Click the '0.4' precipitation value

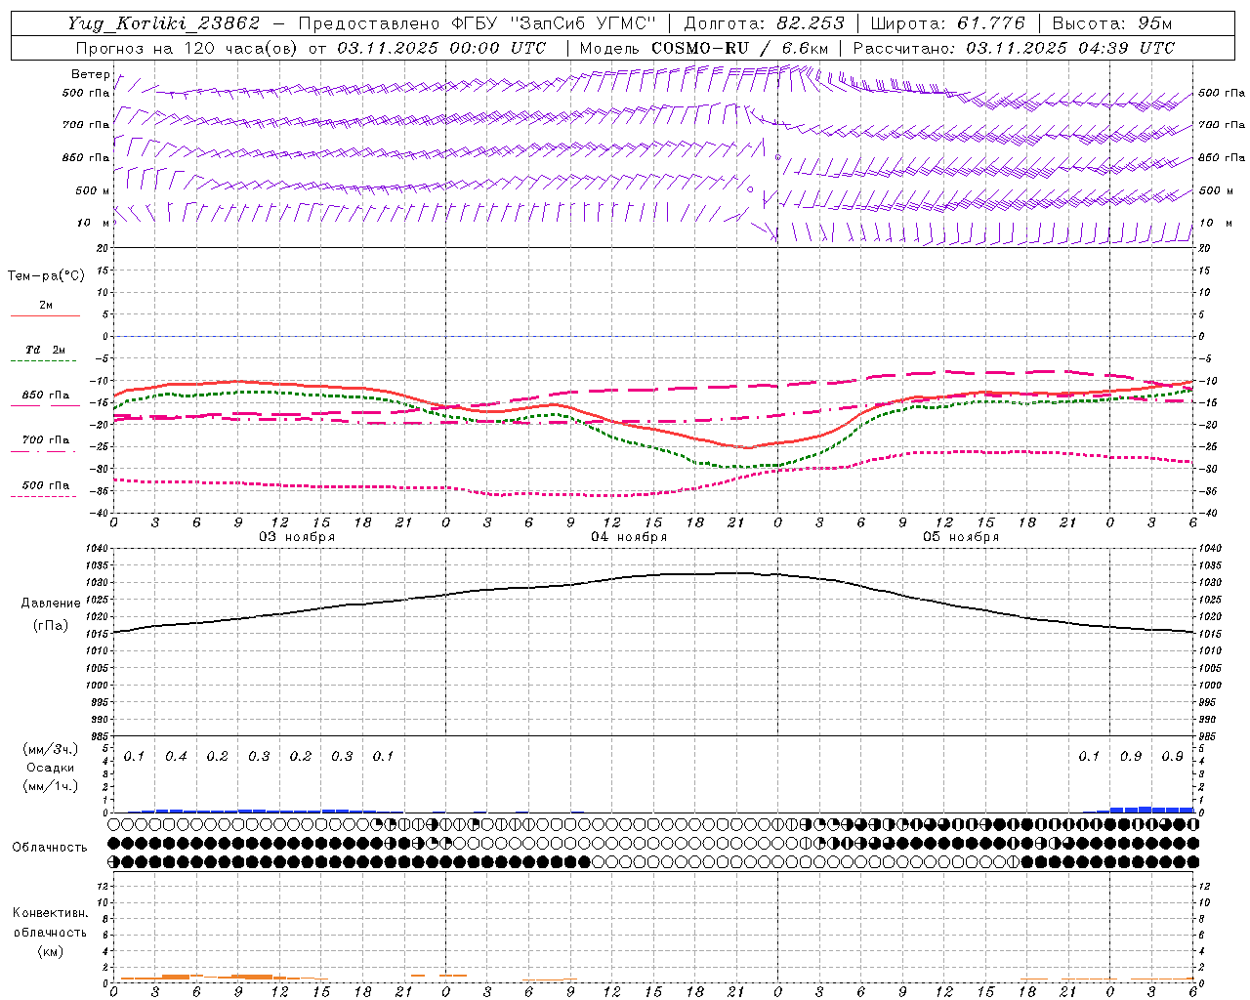coord(176,757)
